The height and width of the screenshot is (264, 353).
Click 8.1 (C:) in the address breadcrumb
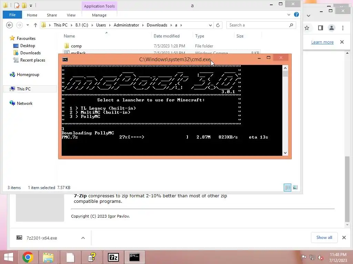pos(82,25)
